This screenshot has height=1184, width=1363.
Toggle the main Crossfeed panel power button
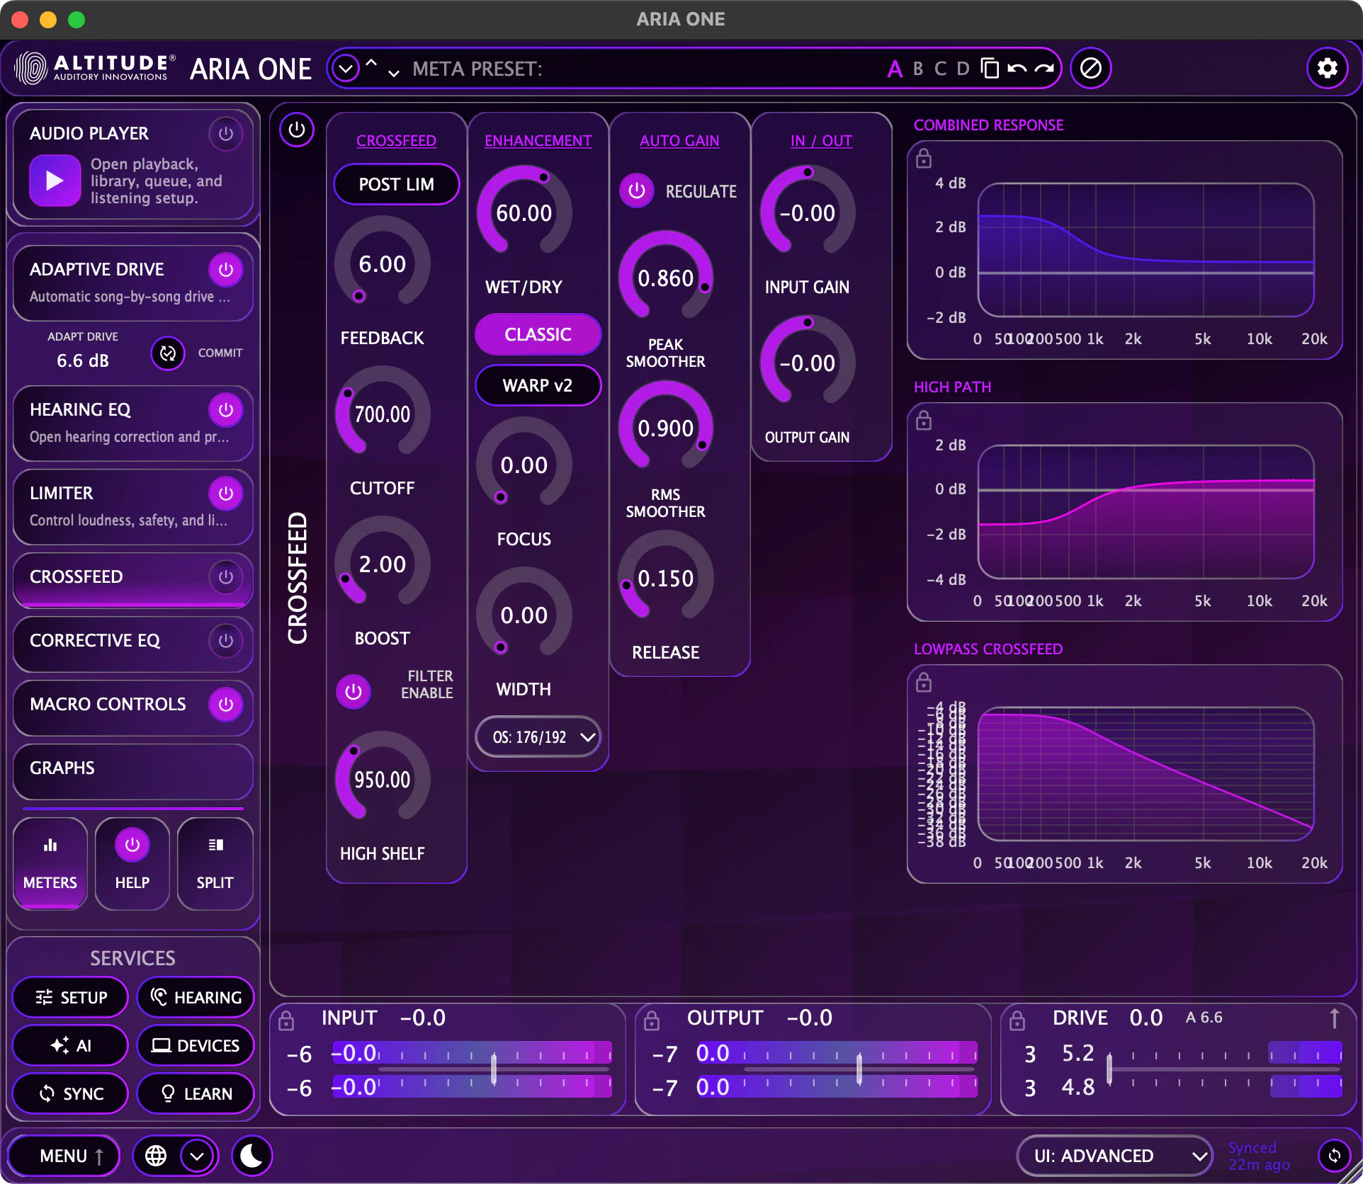tap(297, 130)
